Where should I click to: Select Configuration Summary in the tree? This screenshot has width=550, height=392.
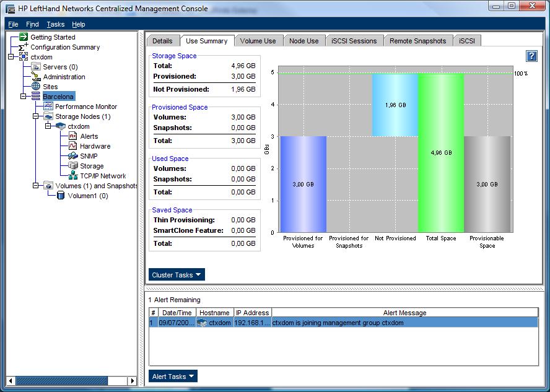pyautogui.click(x=65, y=47)
